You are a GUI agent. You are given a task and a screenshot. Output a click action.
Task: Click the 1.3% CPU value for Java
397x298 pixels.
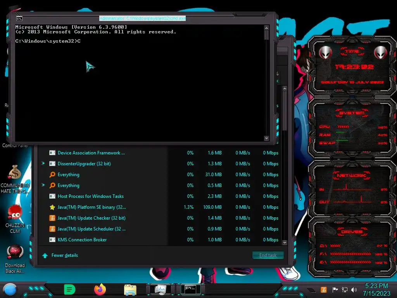pos(189,207)
